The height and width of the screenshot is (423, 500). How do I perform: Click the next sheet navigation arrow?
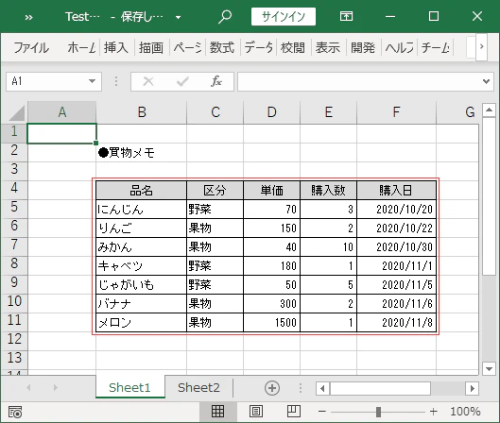click(56, 388)
